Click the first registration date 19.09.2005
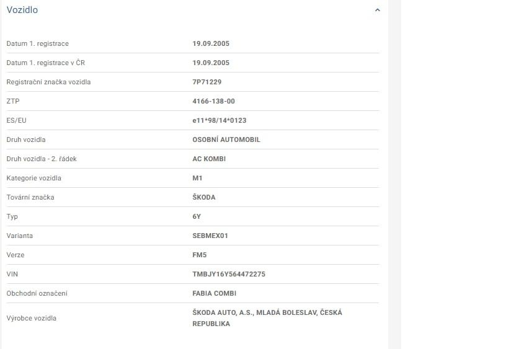The image size is (506, 349). tap(211, 43)
